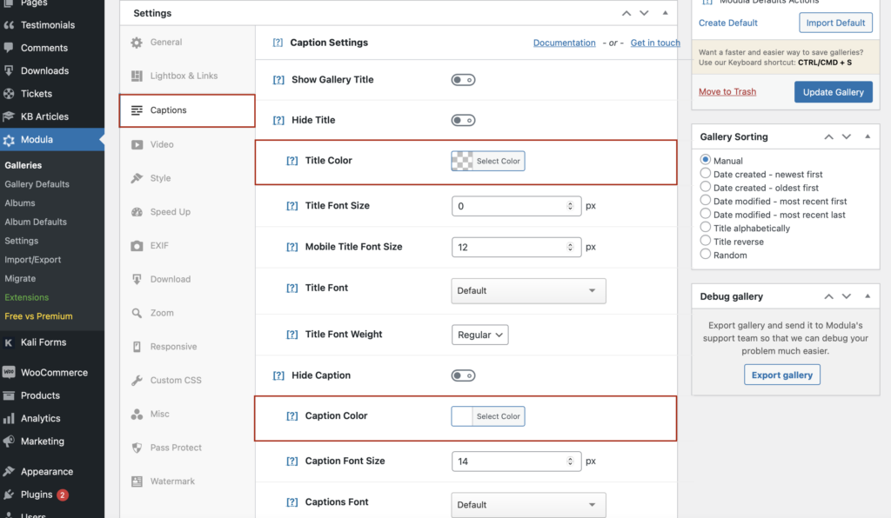Open the Captions settings tab

(x=187, y=110)
